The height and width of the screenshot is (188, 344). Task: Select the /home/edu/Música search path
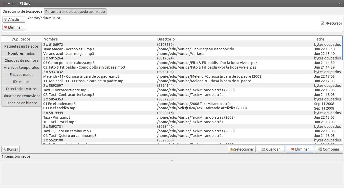44,18
